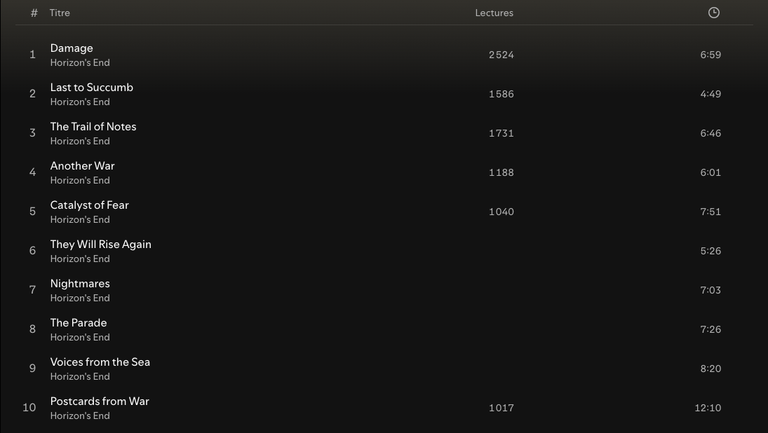Click track number 1 to play Damage
The image size is (768, 433).
coord(32,55)
